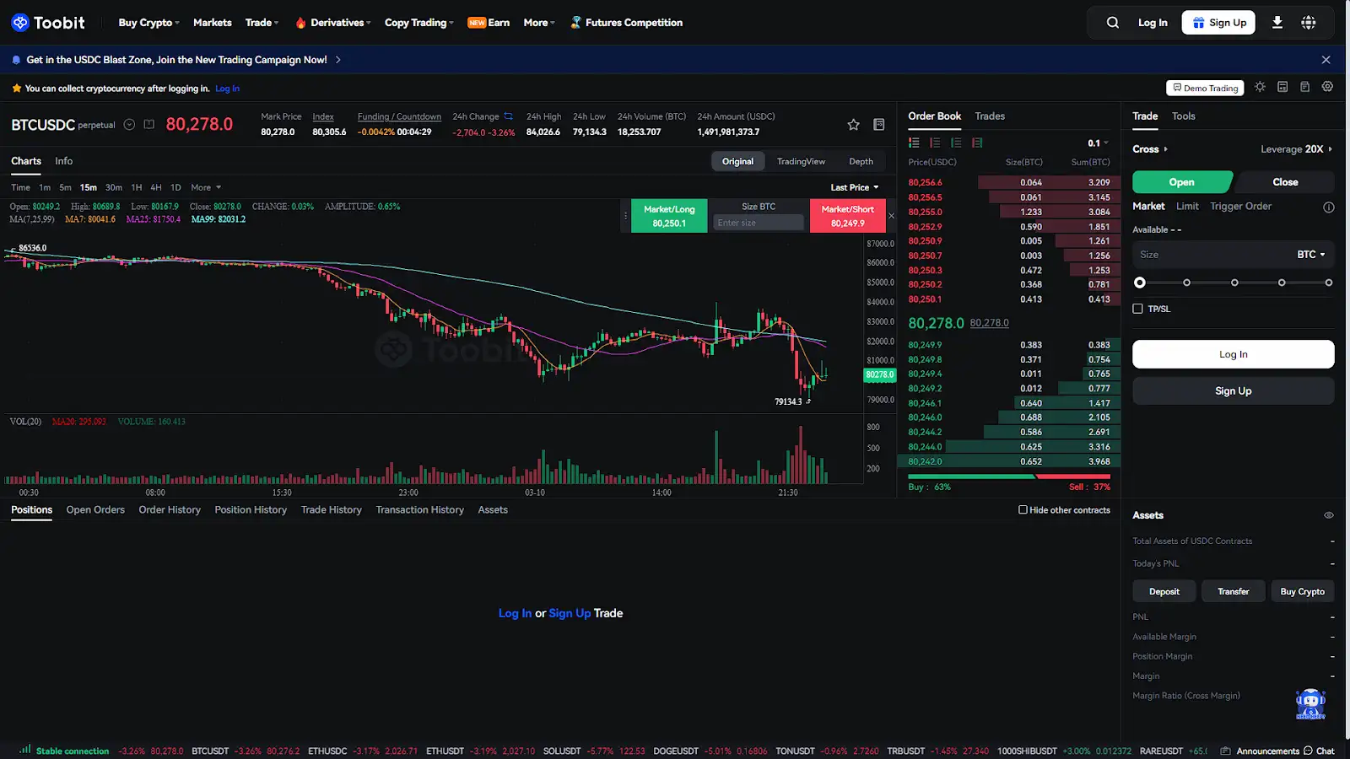Screen dimensions: 1350x759
Task: Add BTCUSDC to favorites star
Action: tap(853, 125)
